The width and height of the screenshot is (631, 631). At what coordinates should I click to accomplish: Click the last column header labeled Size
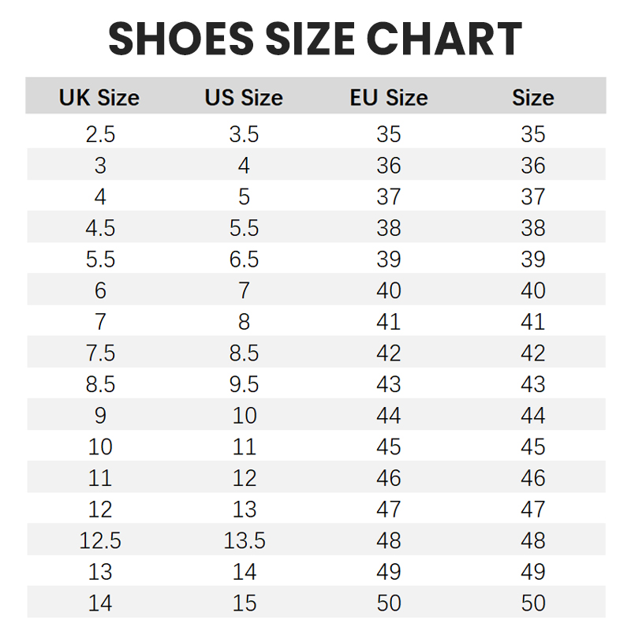click(533, 98)
